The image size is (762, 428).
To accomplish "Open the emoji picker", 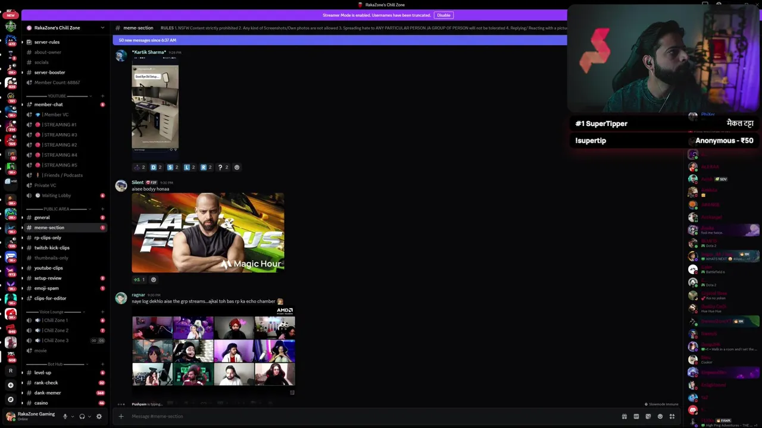I will [660, 417].
